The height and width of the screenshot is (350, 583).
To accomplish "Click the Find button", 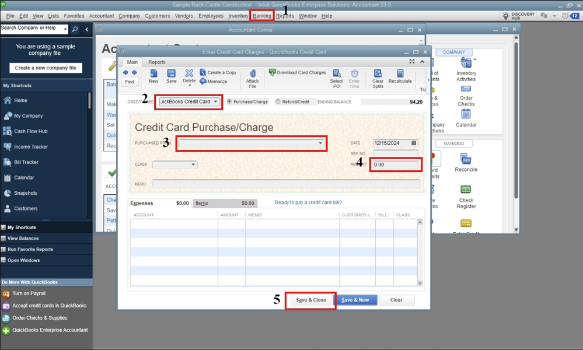I will click(x=130, y=82).
